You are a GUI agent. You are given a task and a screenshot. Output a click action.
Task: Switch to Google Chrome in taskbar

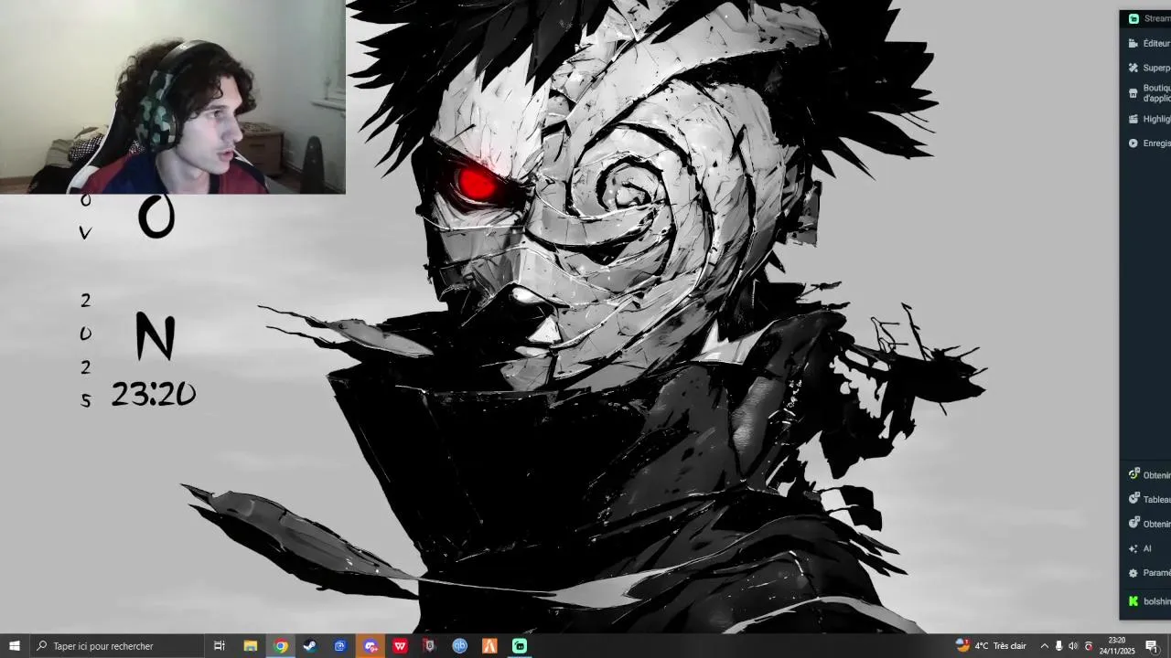tap(281, 646)
